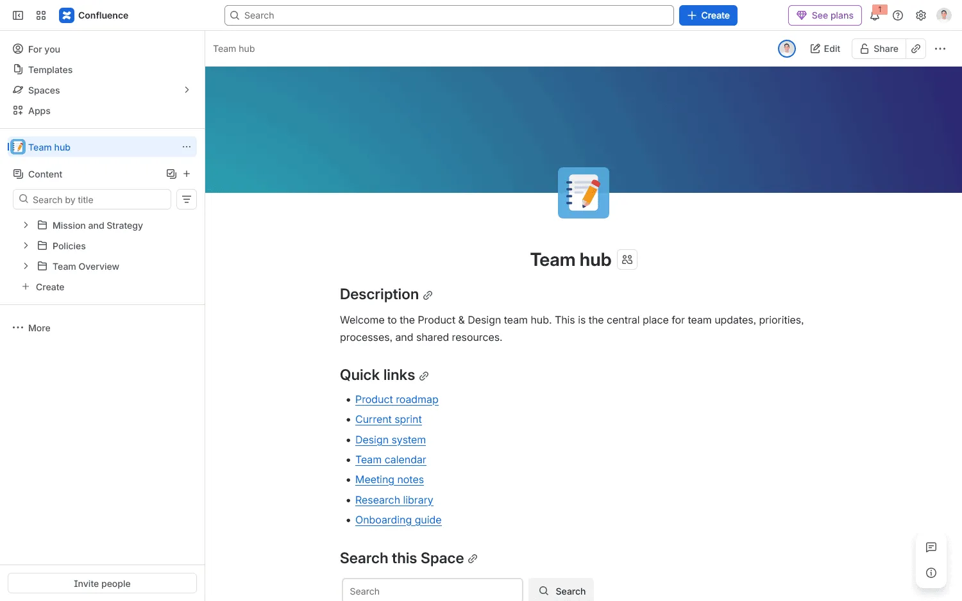Click the Share button
The width and height of the screenshot is (962, 601).
pos(879,49)
